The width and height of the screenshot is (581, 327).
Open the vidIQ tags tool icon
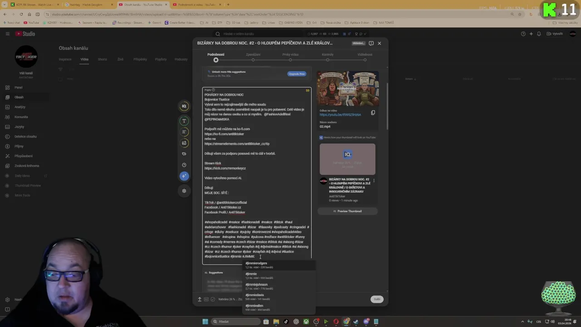click(184, 154)
